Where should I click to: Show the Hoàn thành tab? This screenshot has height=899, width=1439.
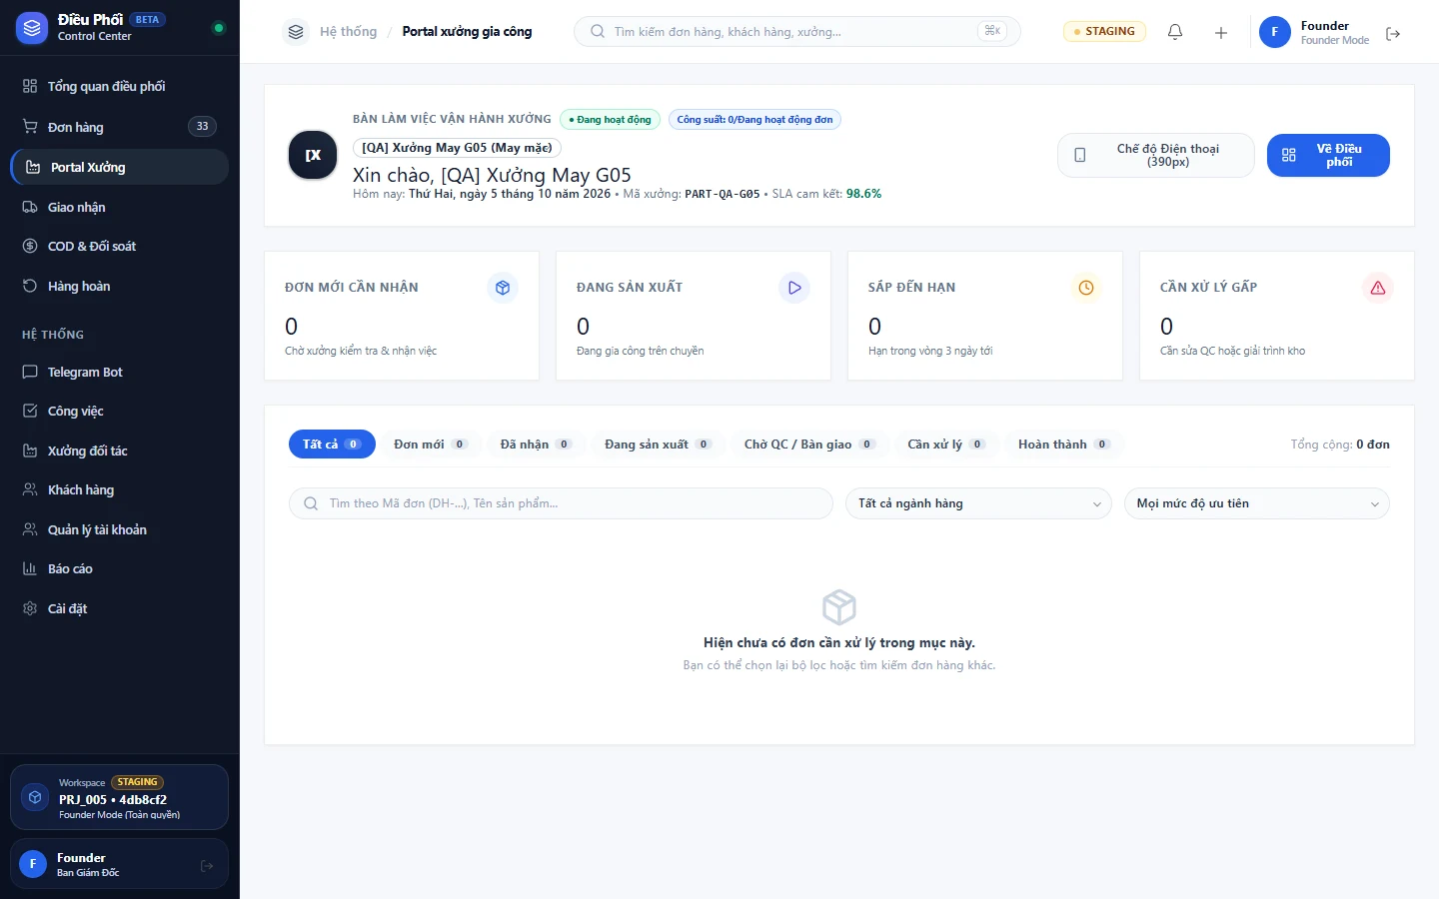(1063, 445)
